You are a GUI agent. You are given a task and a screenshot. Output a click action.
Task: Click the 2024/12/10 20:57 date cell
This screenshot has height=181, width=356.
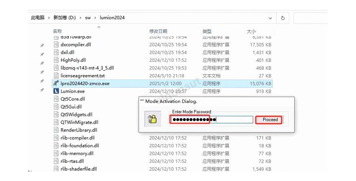(168, 91)
